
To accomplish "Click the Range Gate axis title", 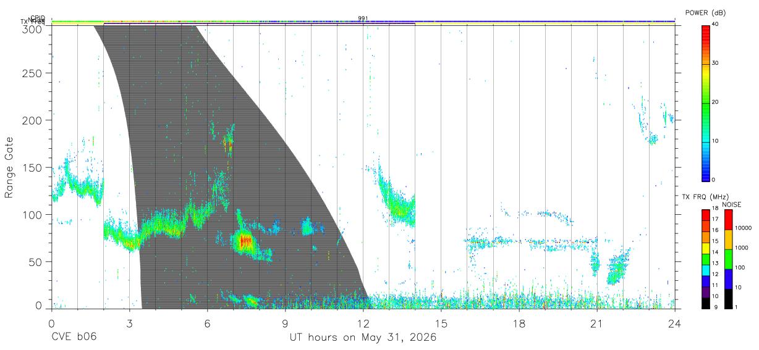I will click(9, 168).
